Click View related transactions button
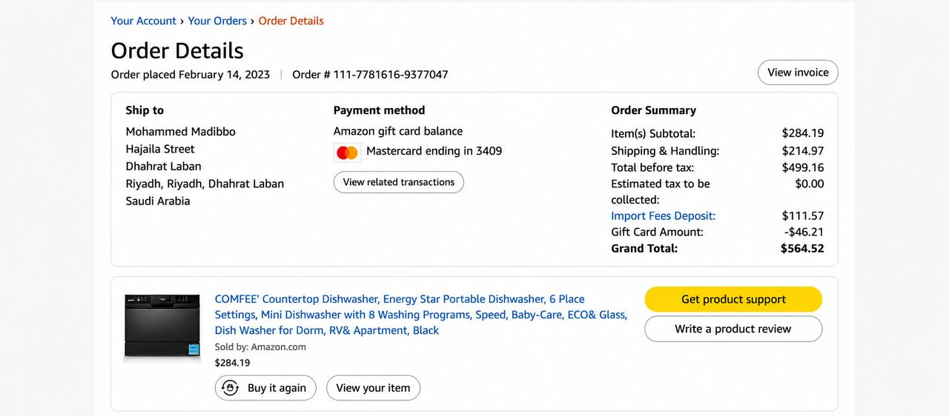This screenshot has width=949, height=416. 399,182
